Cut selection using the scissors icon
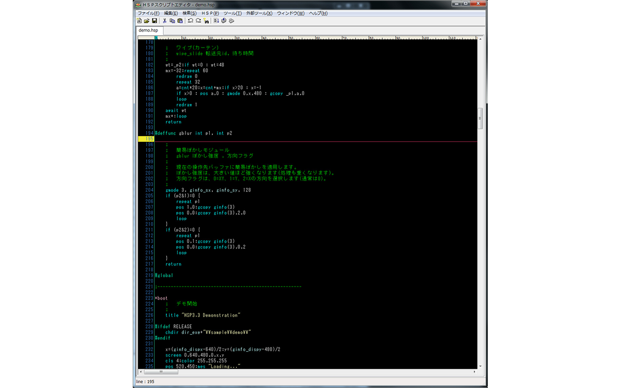This screenshot has width=620, height=388. (x=165, y=21)
